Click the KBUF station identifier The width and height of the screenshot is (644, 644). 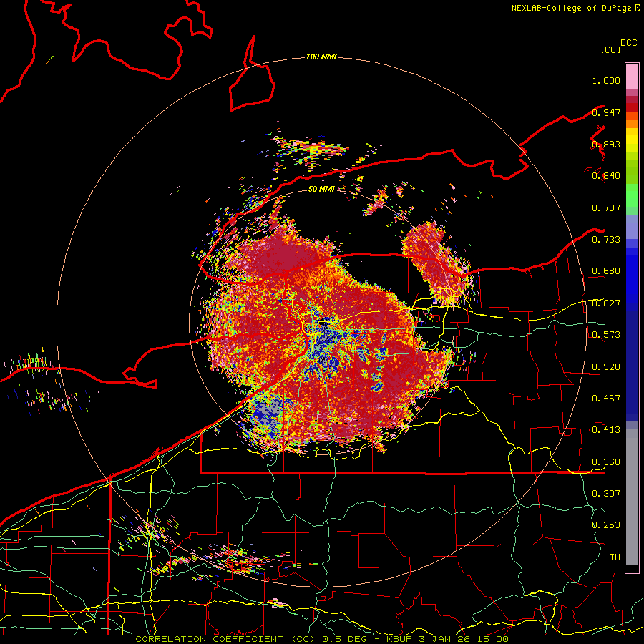click(x=400, y=639)
